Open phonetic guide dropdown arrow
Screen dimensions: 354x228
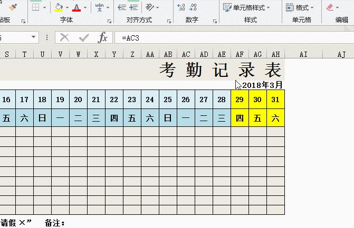108,8
